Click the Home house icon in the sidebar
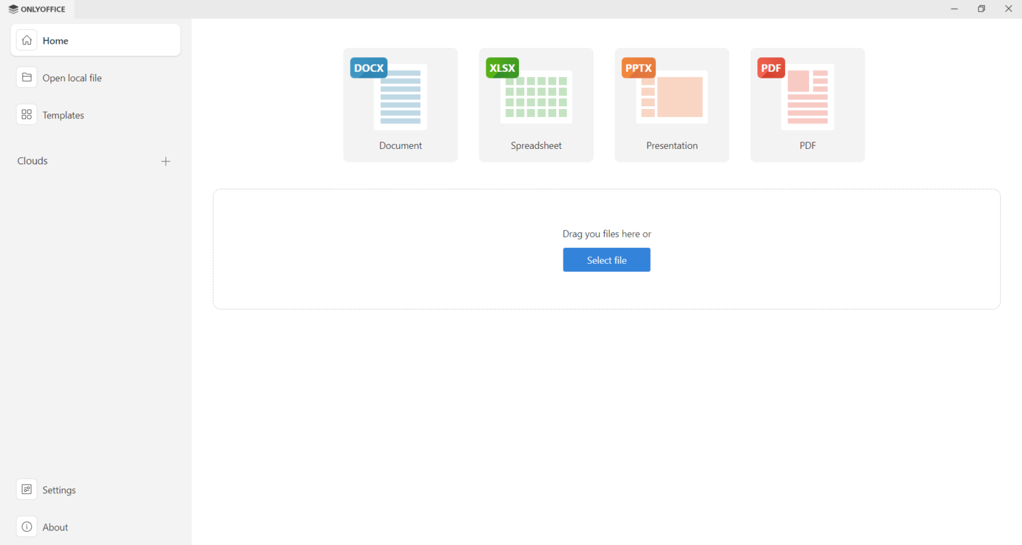Image resolution: width=1022 pixels, height=545 pixels. coord(27,40)
